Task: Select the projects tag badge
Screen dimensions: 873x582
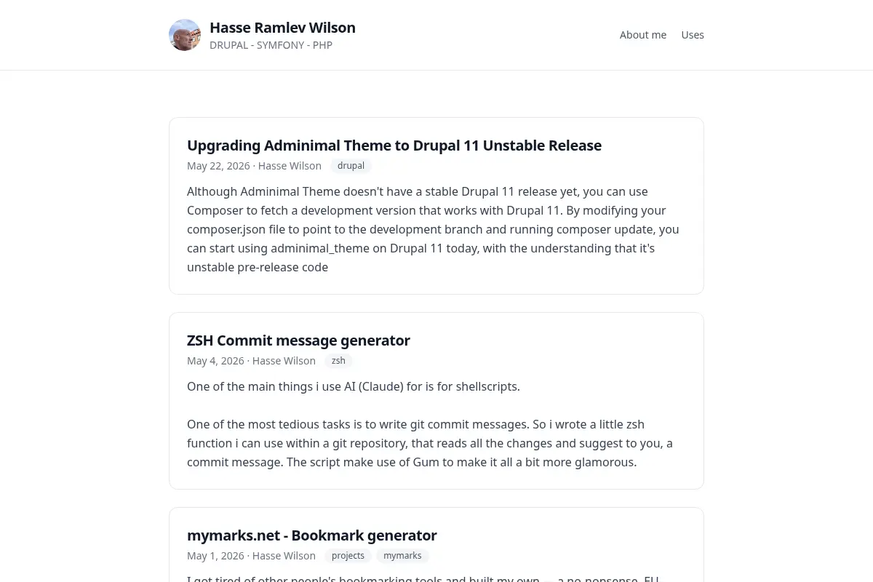Action: (348, 556)
